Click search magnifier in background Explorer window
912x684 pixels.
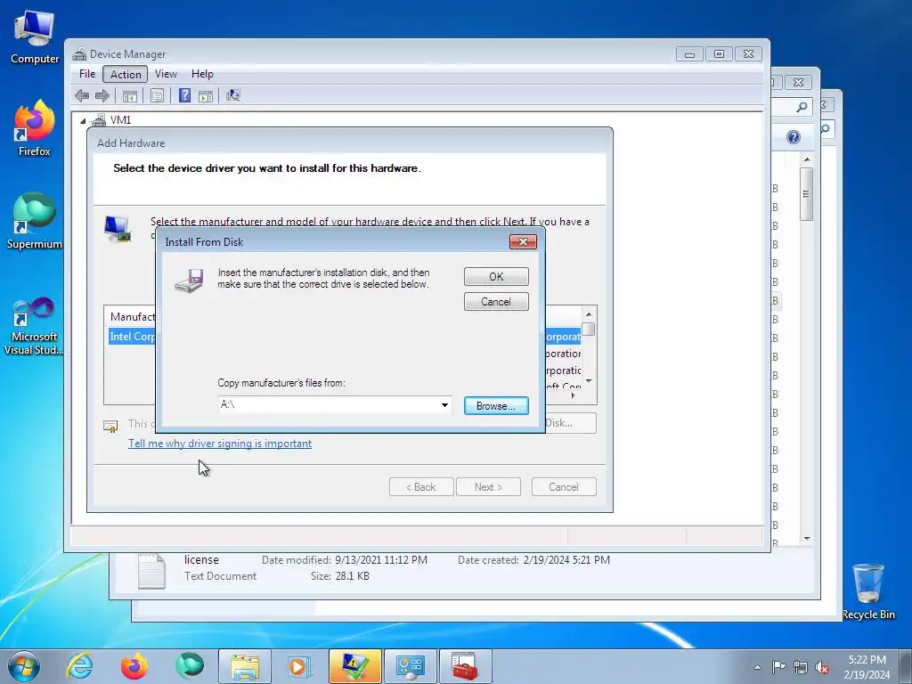[802, 107]
